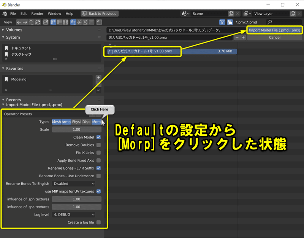Go up to parent directory icon

tap(31, 22)
